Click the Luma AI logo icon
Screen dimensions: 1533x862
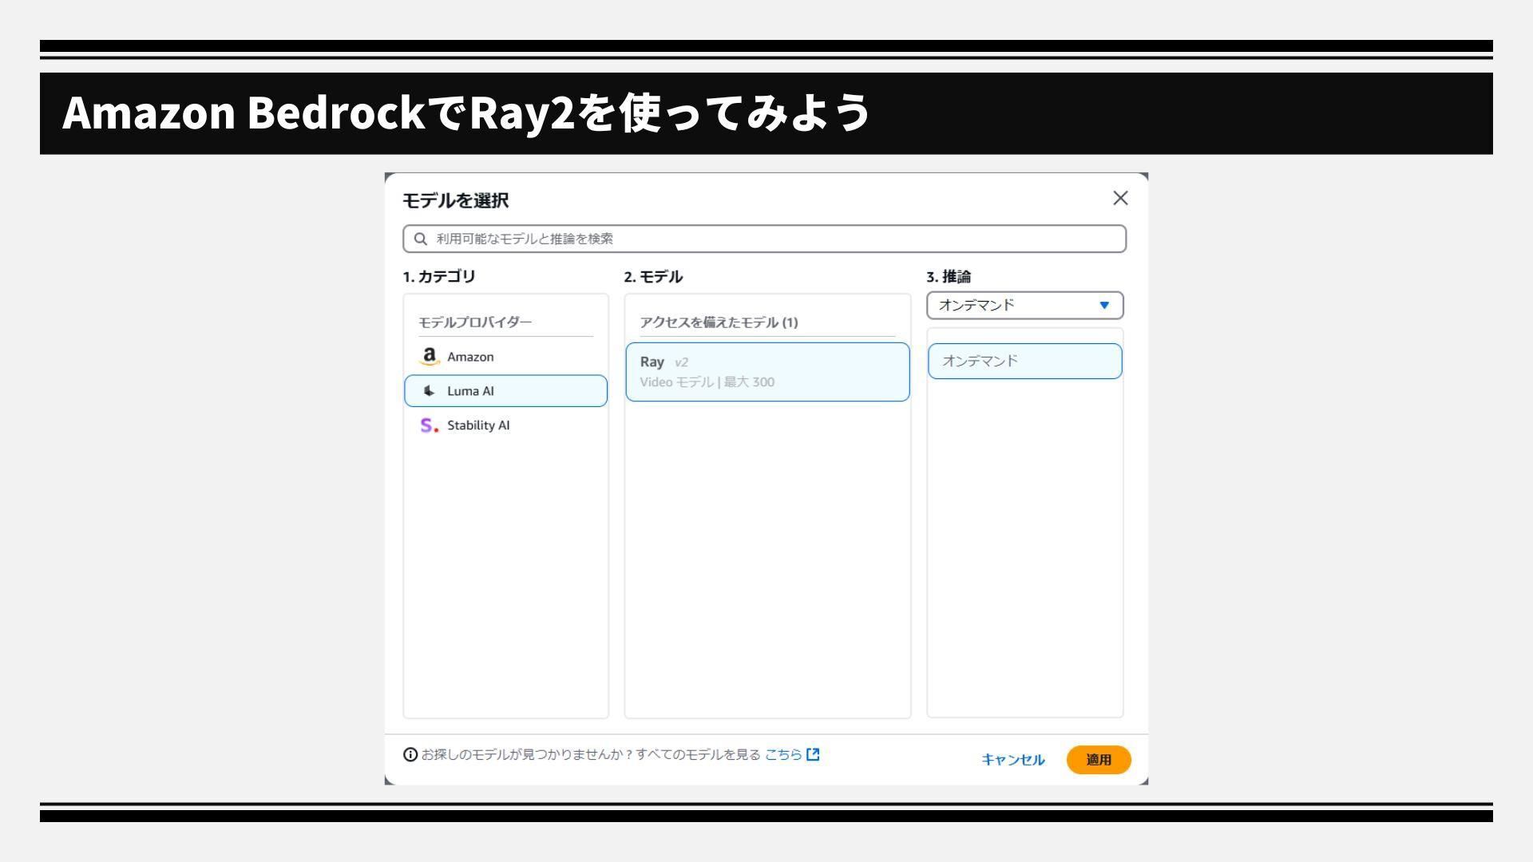(430, 391)
